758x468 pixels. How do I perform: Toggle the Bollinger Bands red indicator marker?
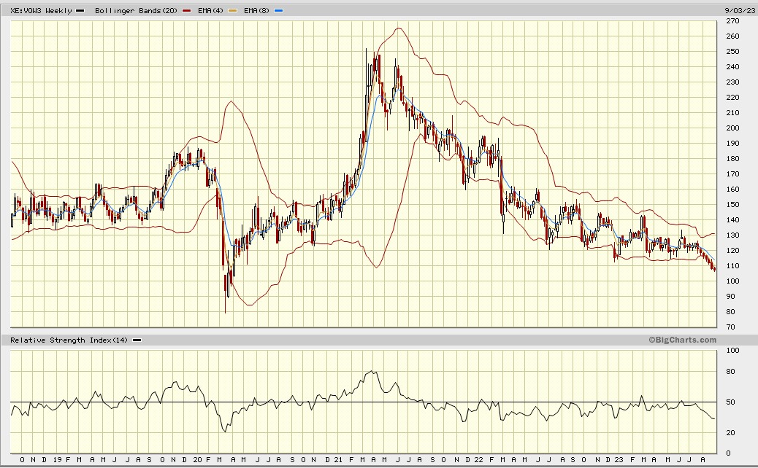[x=186, y=10]
